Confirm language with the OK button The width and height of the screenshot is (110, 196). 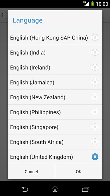pos(79,171)
